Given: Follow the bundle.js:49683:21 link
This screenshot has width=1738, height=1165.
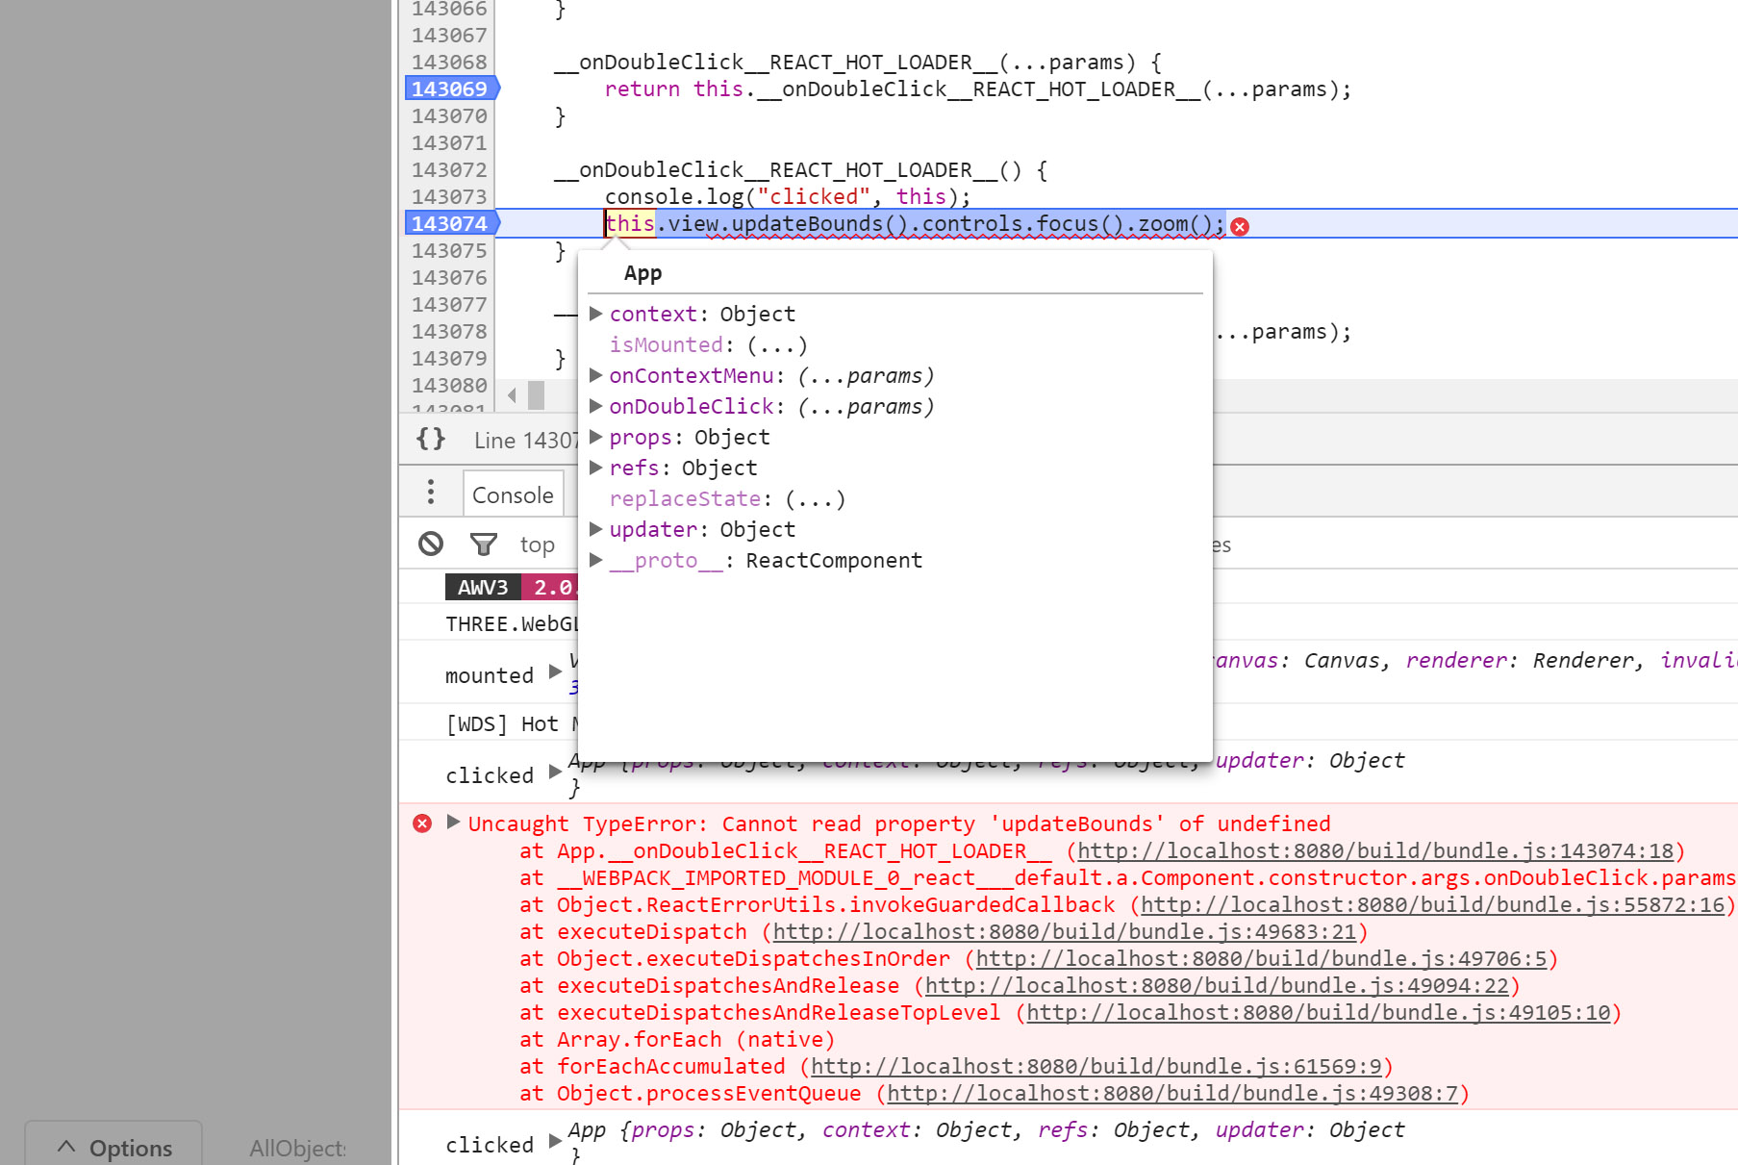Looking at the screenshot, I should coord(1065,932).
